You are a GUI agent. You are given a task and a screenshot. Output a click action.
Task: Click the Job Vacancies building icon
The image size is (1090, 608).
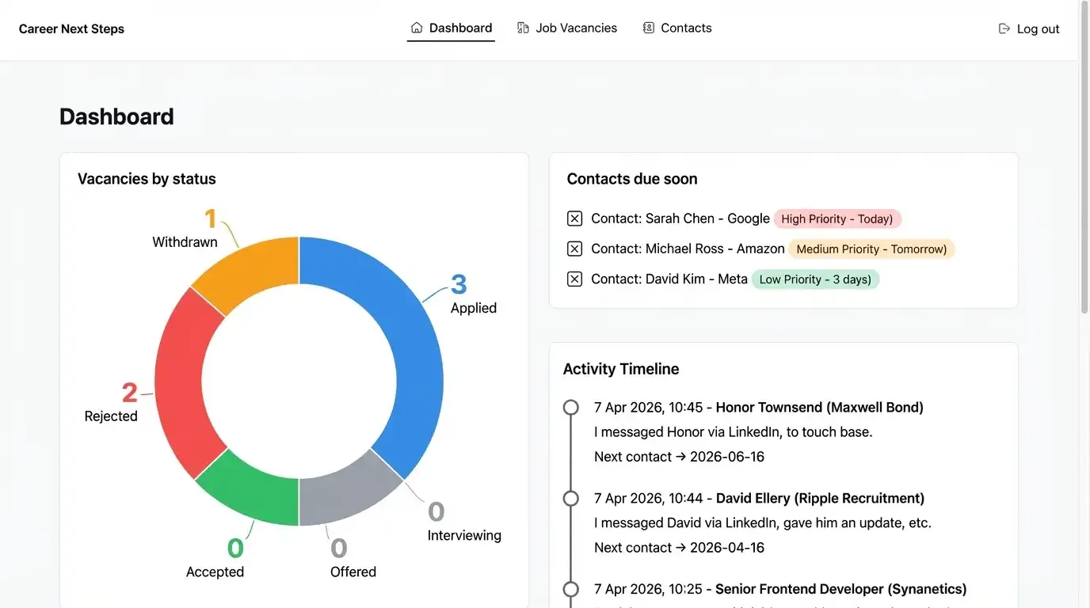tap(523, 28)
